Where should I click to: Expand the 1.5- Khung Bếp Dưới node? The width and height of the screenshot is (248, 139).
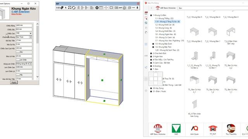coord(153,44)
